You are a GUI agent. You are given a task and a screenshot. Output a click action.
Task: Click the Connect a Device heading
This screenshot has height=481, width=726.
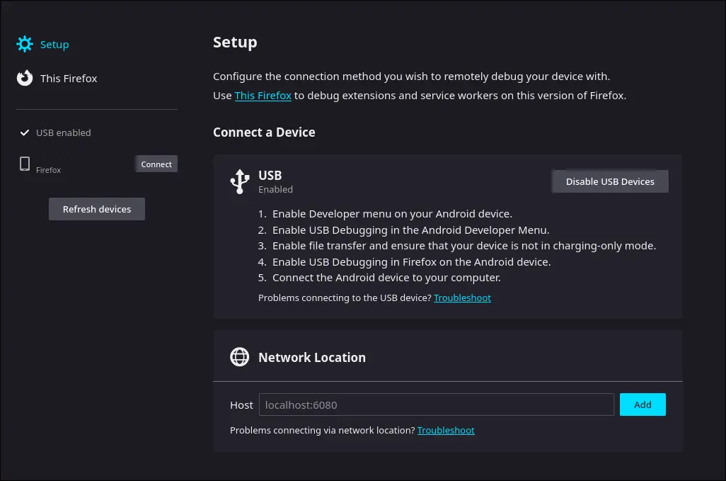click(x=264, y=132)
